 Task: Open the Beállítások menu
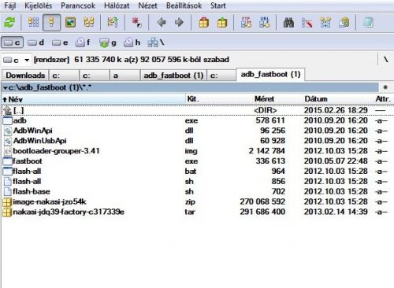184,6
